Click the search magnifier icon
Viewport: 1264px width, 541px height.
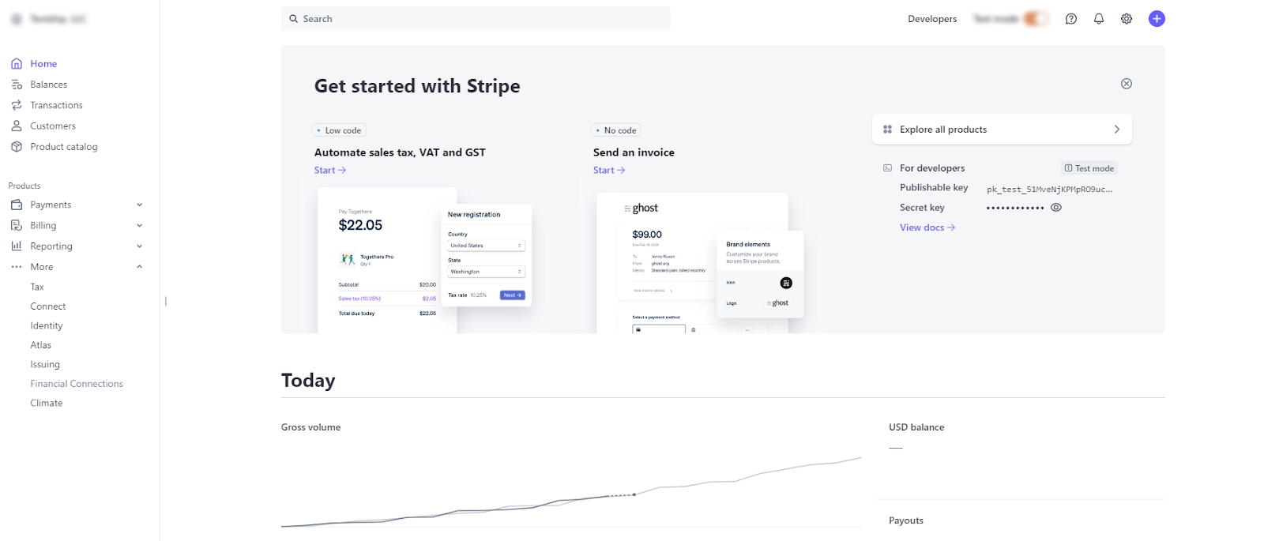(x=293, y=19)
